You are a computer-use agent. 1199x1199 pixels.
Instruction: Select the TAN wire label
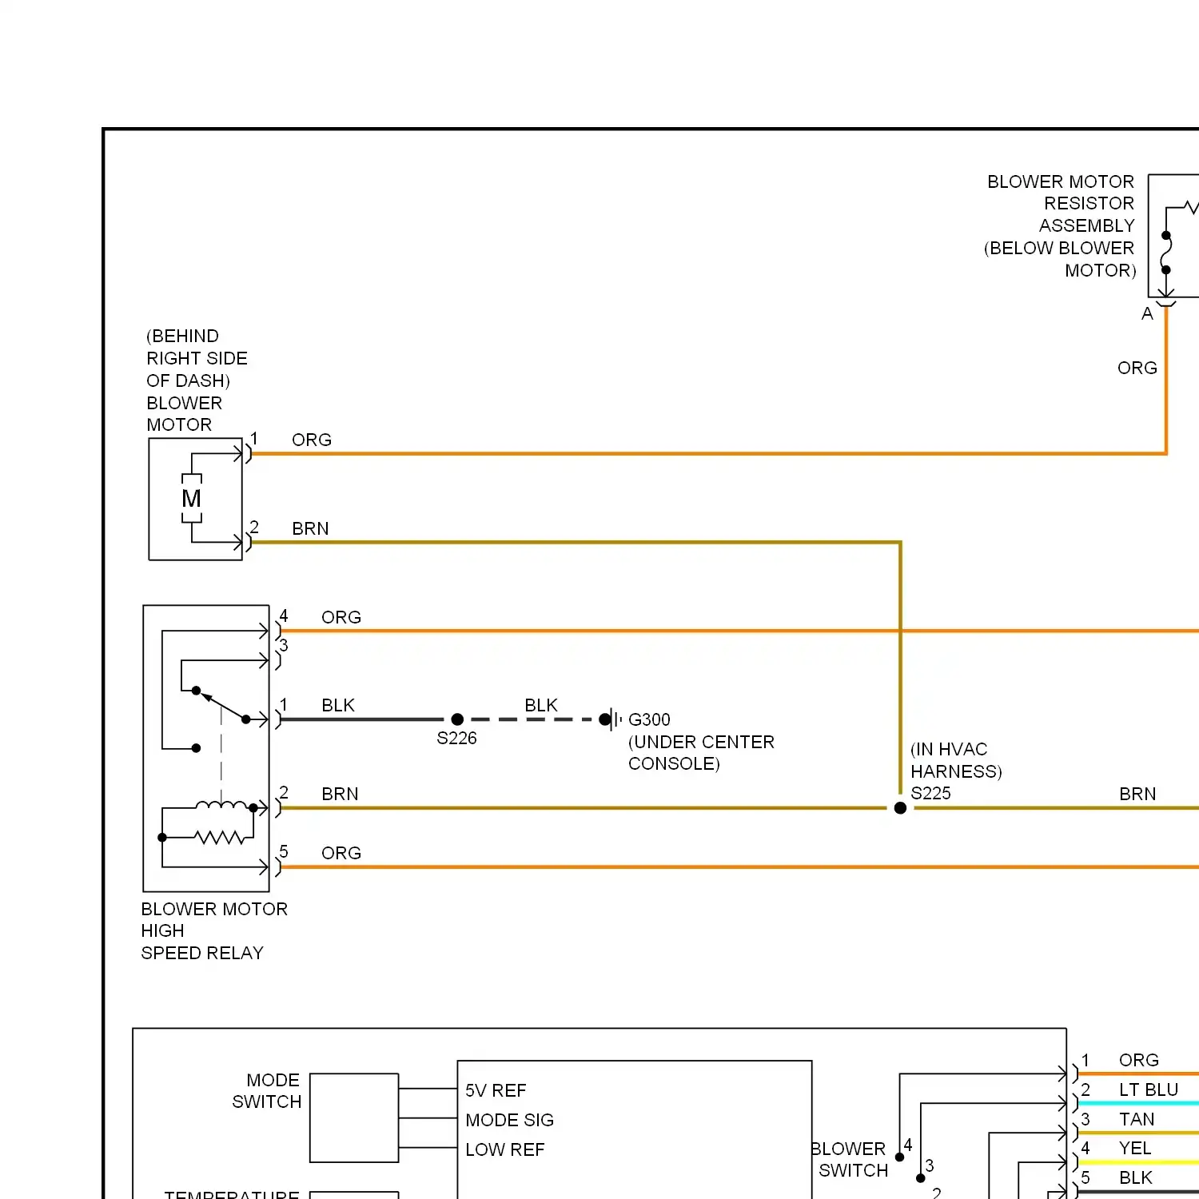tap(1137, 1120)
